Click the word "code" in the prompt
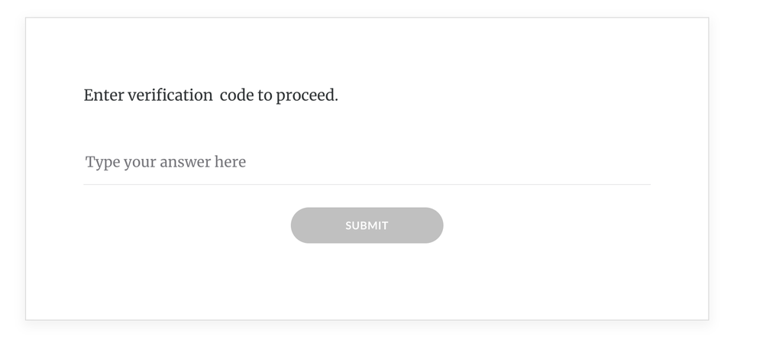763x343 pixels. (x=237, y=95)
